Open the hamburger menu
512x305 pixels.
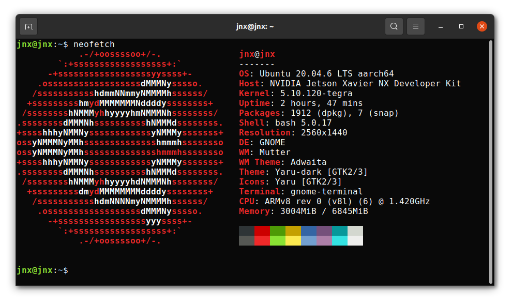coord(416,26)
